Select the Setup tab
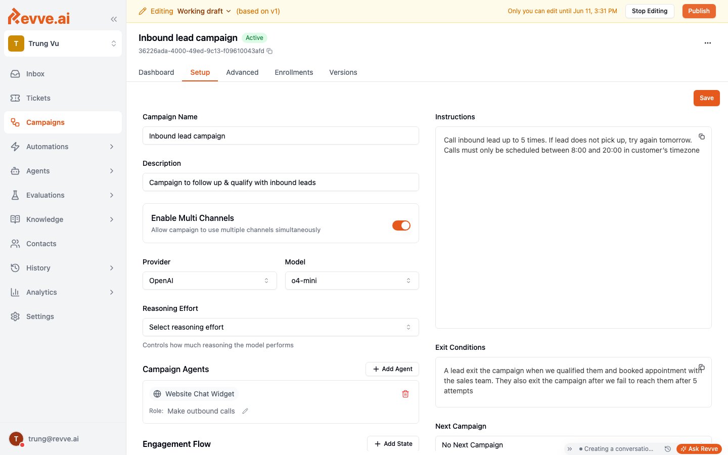 click(200, 72)
